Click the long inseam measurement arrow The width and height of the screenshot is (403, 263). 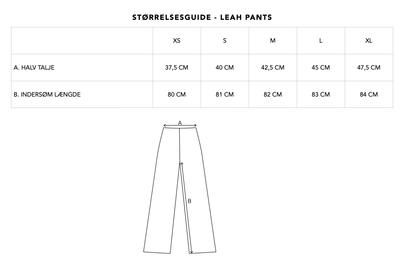point(186,207)
